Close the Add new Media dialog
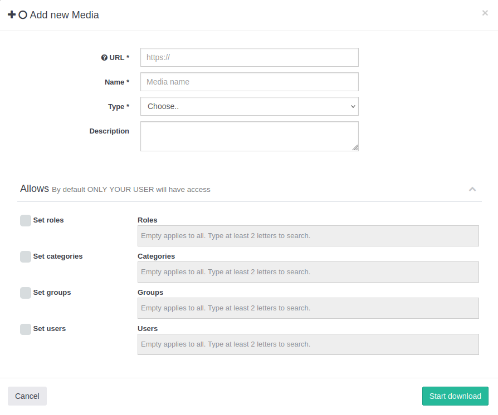Viewport: 498px width, 415px height. [x=485, y=13]
